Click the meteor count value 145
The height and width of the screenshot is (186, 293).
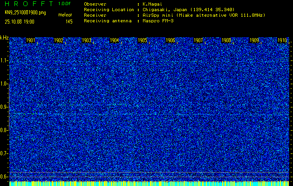pos(69,21)
